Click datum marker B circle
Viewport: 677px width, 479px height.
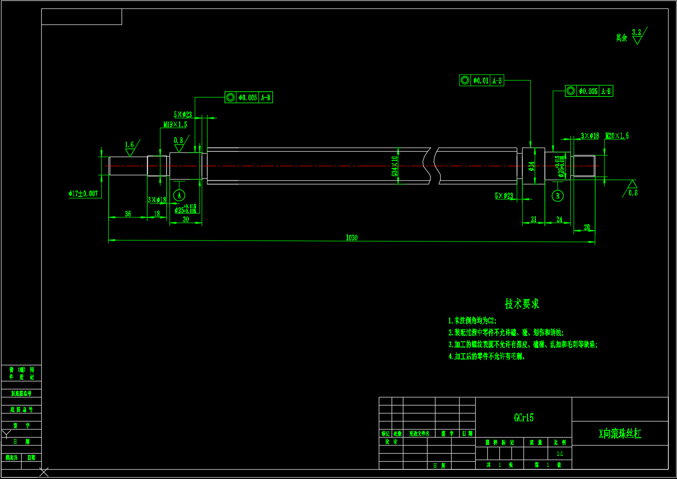[x=557, y=196]
